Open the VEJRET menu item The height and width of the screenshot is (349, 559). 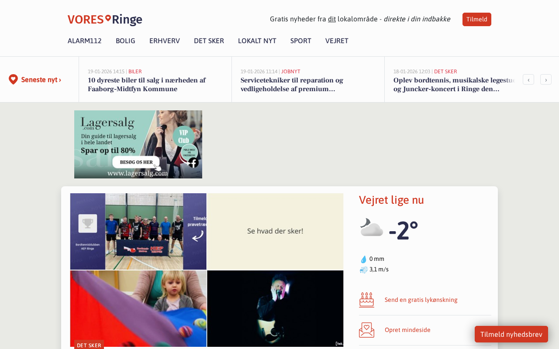pos(337,41)
